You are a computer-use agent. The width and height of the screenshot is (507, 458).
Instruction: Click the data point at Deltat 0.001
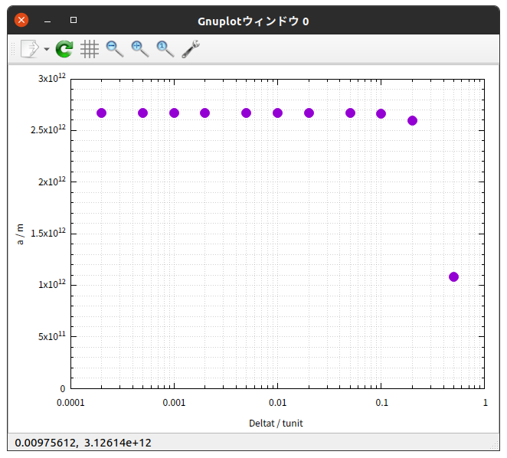click(174, 113)
